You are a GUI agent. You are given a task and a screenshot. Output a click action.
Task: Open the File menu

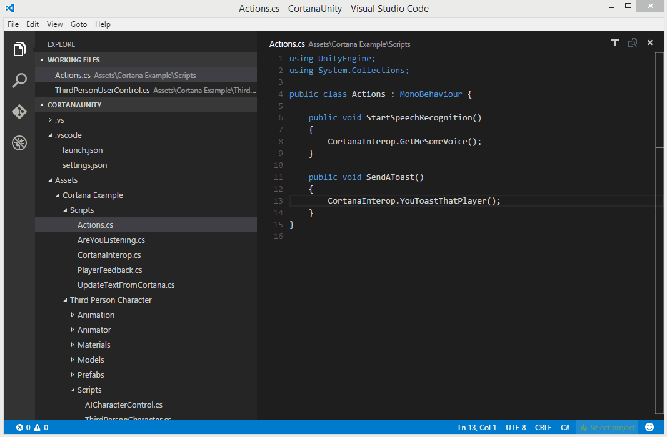coord(13,24)
